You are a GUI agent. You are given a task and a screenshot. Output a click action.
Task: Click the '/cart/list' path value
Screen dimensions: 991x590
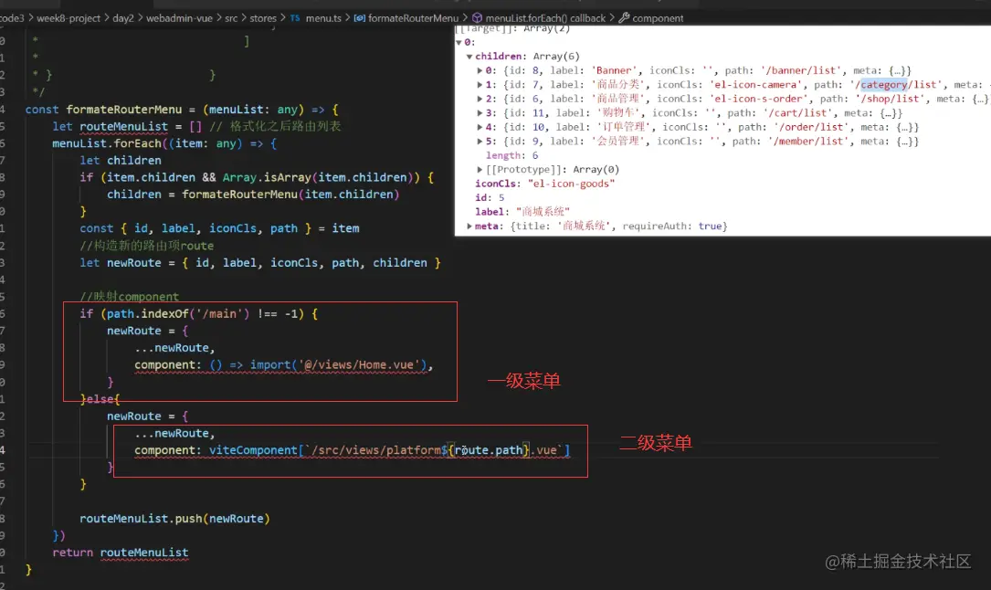pyautogui.click(x=797, y=113)
